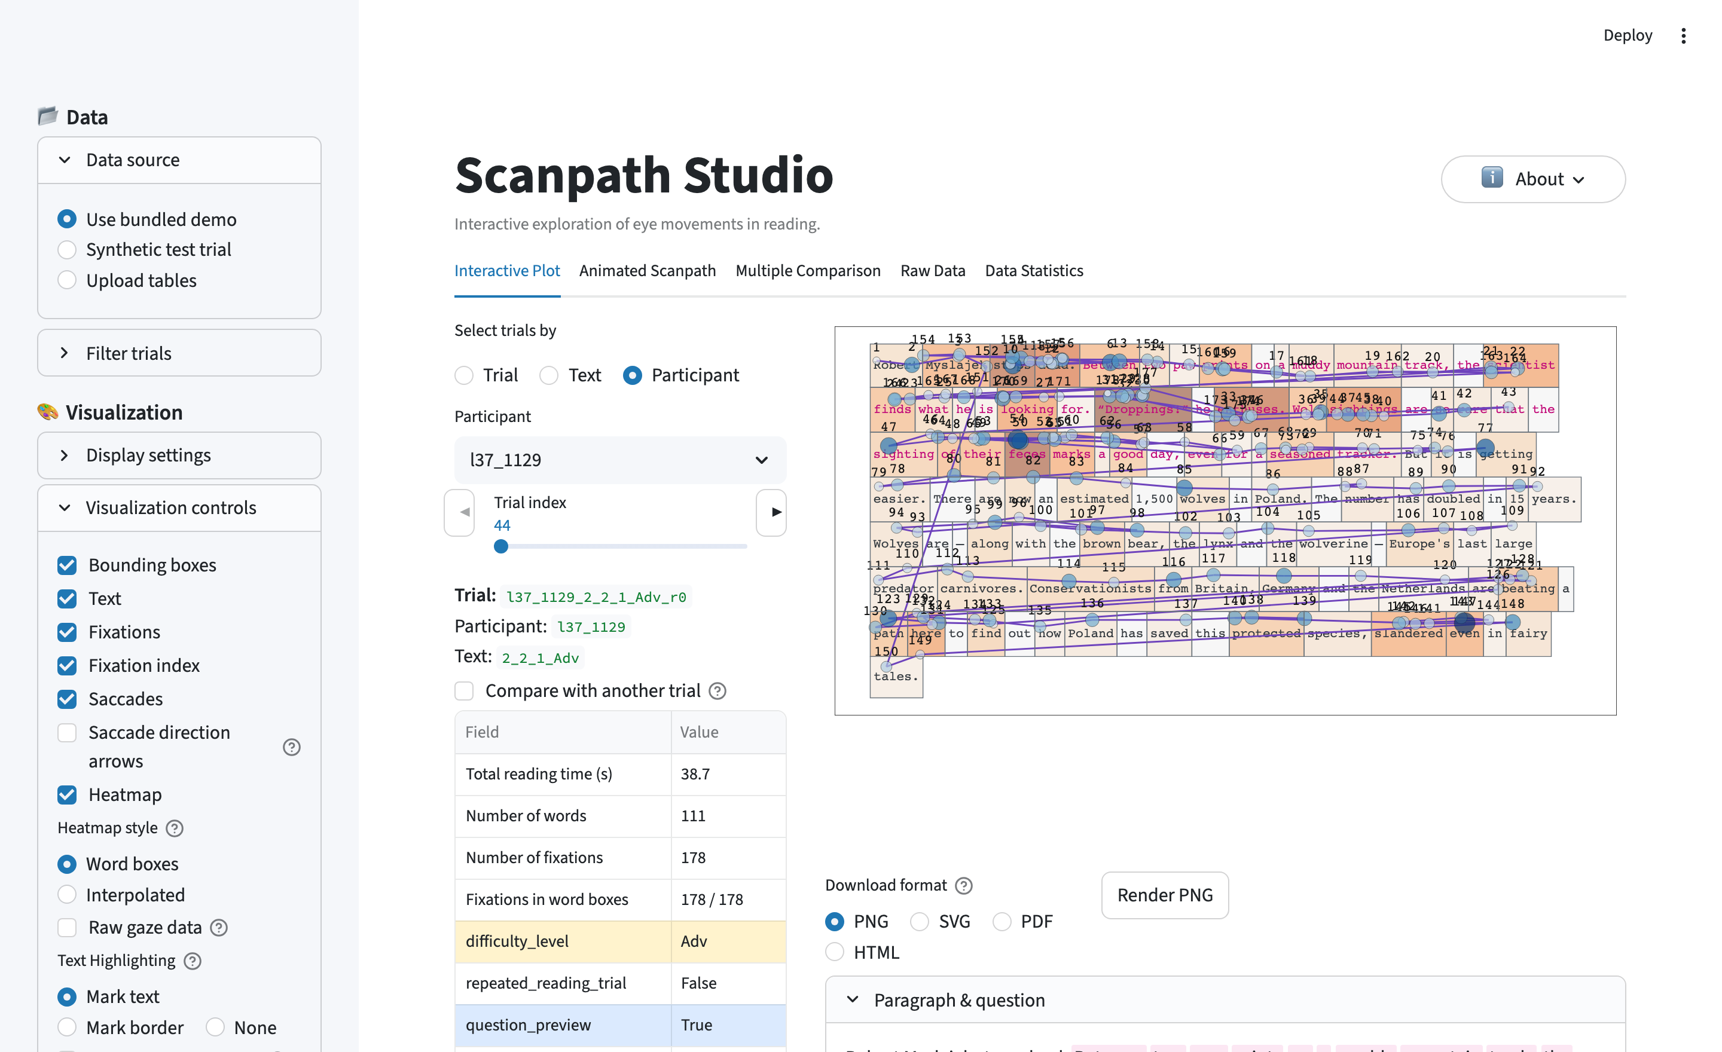This screenshot has height=1052, width=1722.
Task: Click help icon beside Text Highlighting
Action: (x=193, y=961)
